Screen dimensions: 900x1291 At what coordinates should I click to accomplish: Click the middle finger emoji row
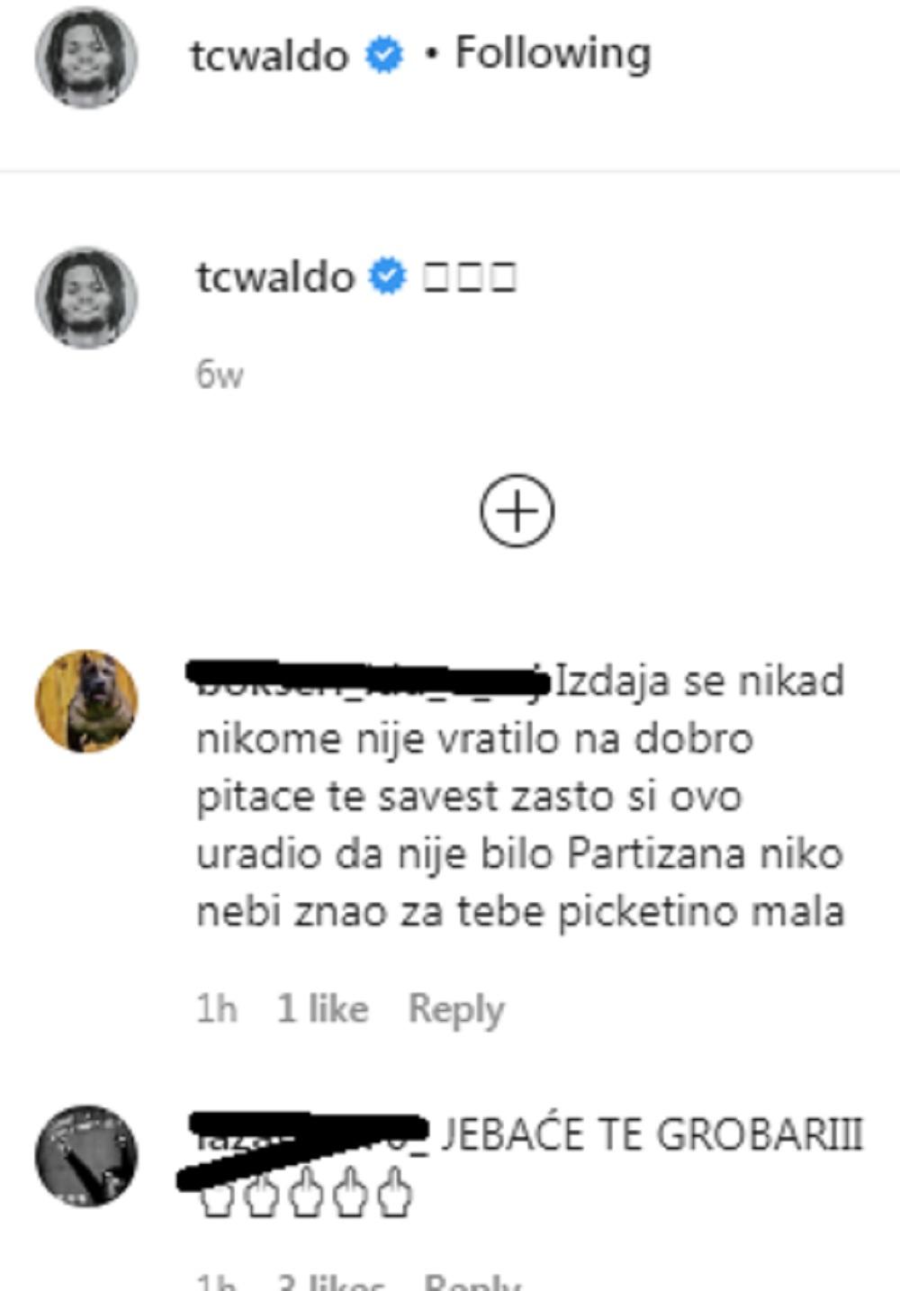click(306, 1192)
